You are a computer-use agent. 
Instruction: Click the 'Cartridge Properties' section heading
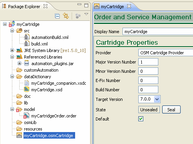(127, 42)
